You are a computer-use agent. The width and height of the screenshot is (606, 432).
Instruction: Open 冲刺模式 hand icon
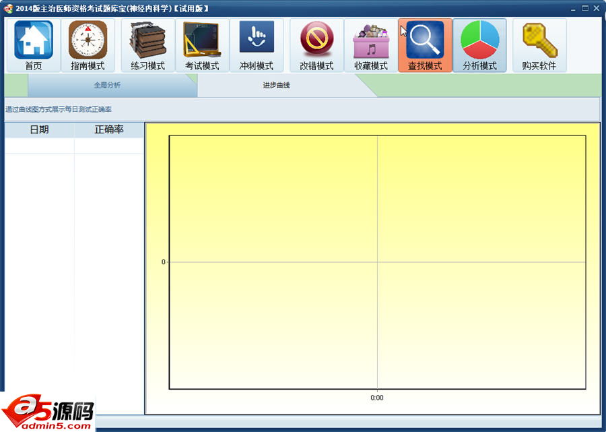pos(257,45)
